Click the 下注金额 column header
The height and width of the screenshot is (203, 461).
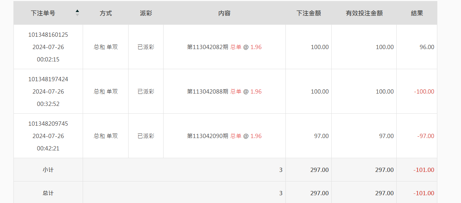coord(308,13)
